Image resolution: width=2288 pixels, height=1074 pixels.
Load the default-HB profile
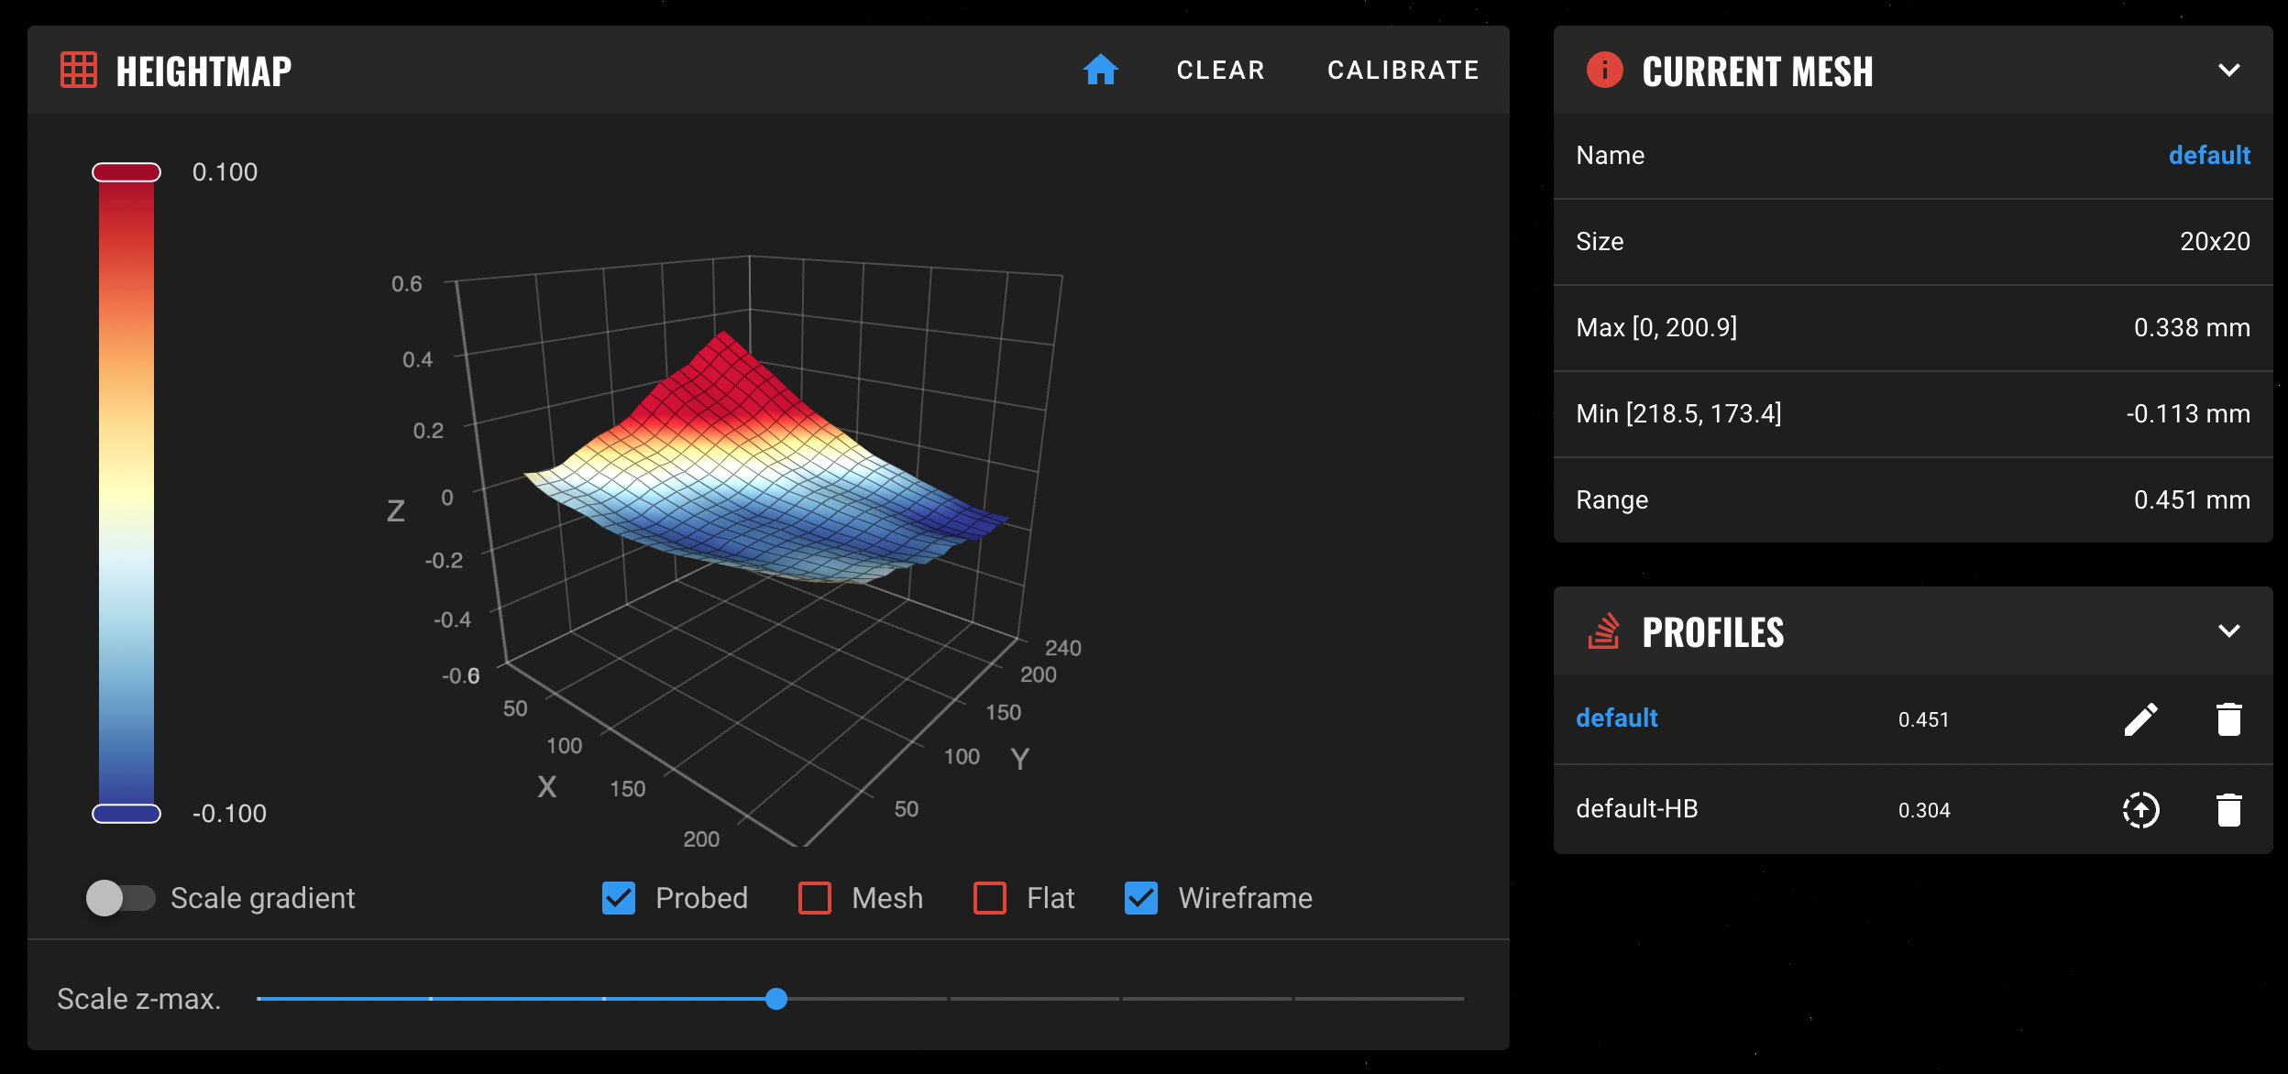point(2140,810)
